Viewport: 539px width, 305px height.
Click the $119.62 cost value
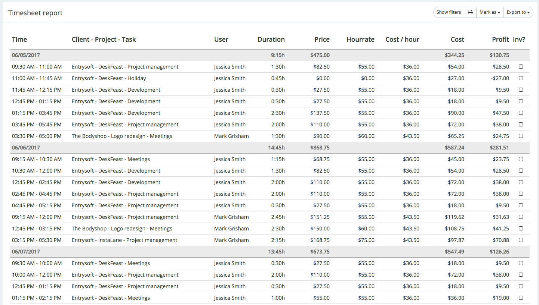(x=455, y=217)
